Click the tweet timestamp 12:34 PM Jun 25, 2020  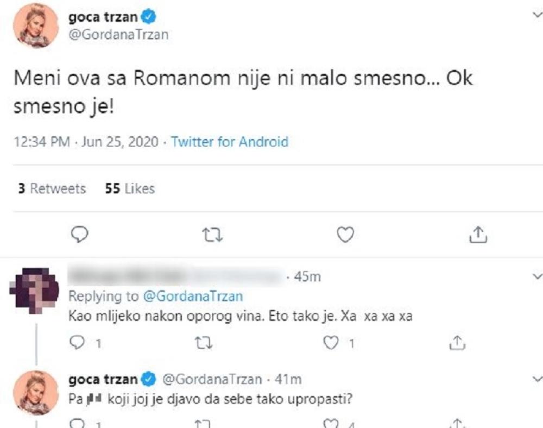click(x=85, y=142)
